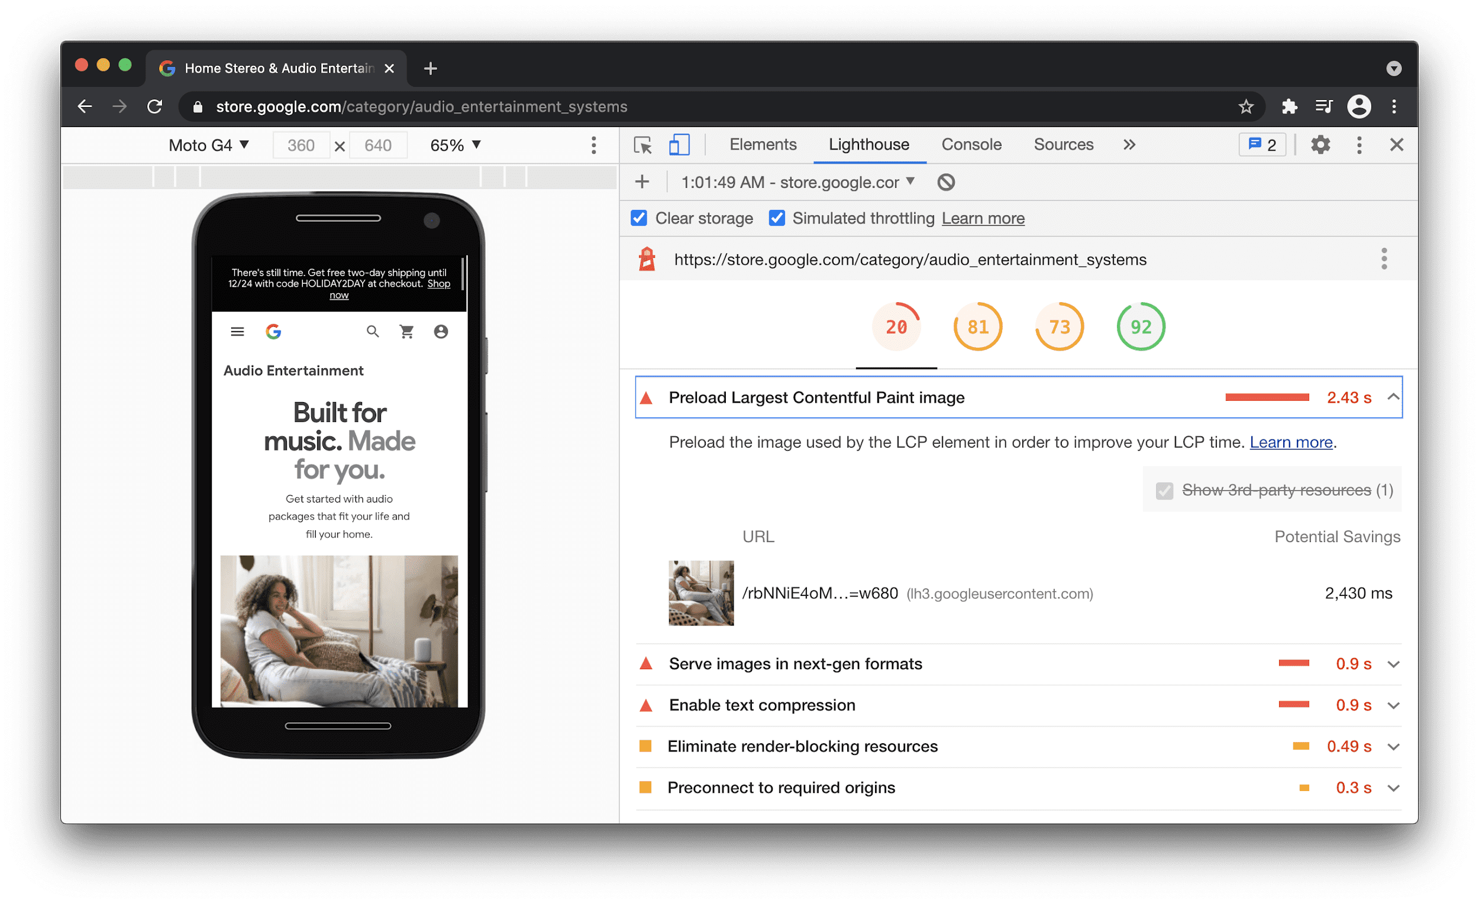Image resolution: width=1479 pixels, height=904 pixels.
Task: Toggle the Simulated throttling checkbox
Action: tap(776, 219)
